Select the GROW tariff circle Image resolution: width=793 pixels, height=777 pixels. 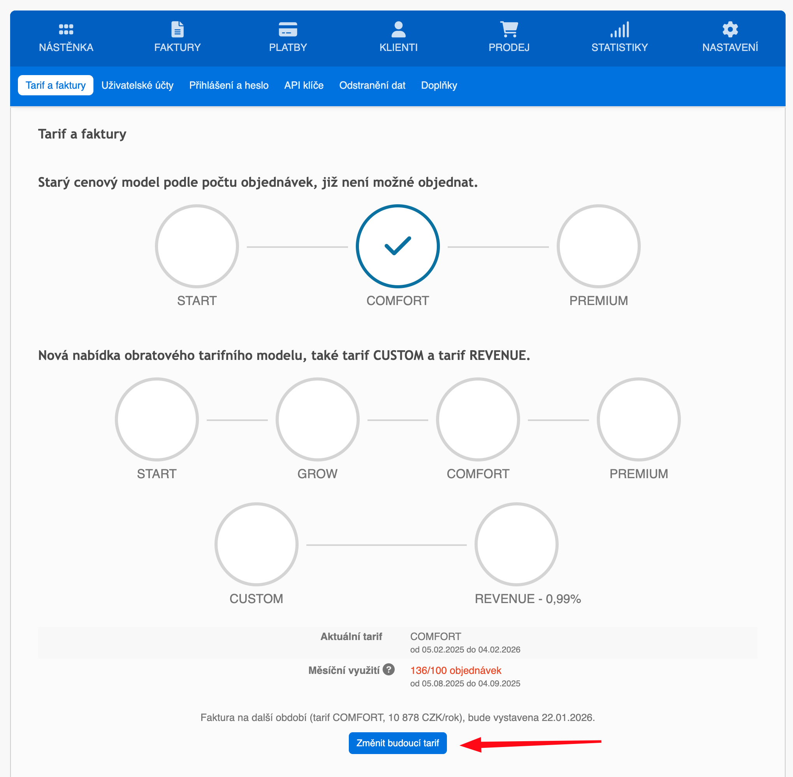317,419
